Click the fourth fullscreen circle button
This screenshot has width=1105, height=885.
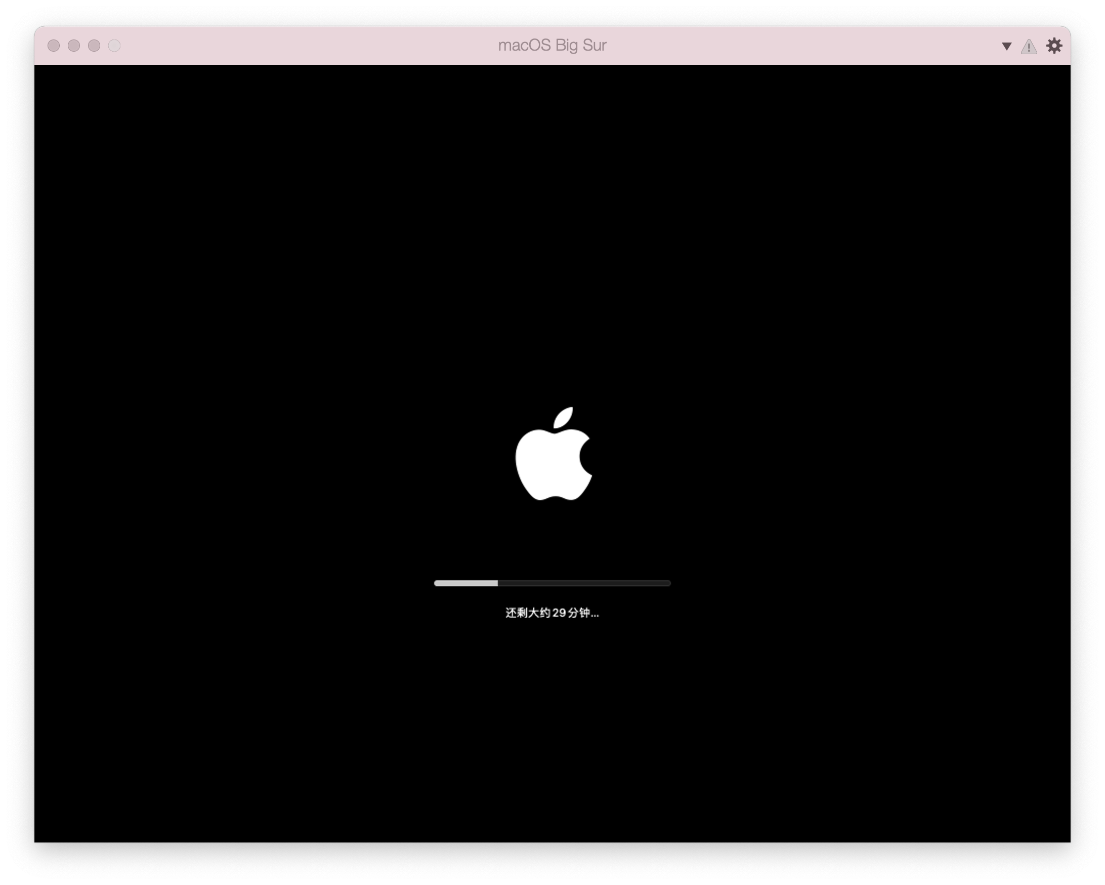[114, 46]
